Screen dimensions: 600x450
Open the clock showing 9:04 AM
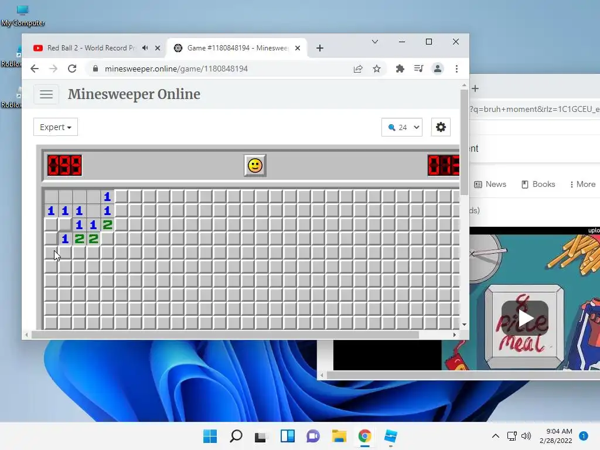pos(556,436)
